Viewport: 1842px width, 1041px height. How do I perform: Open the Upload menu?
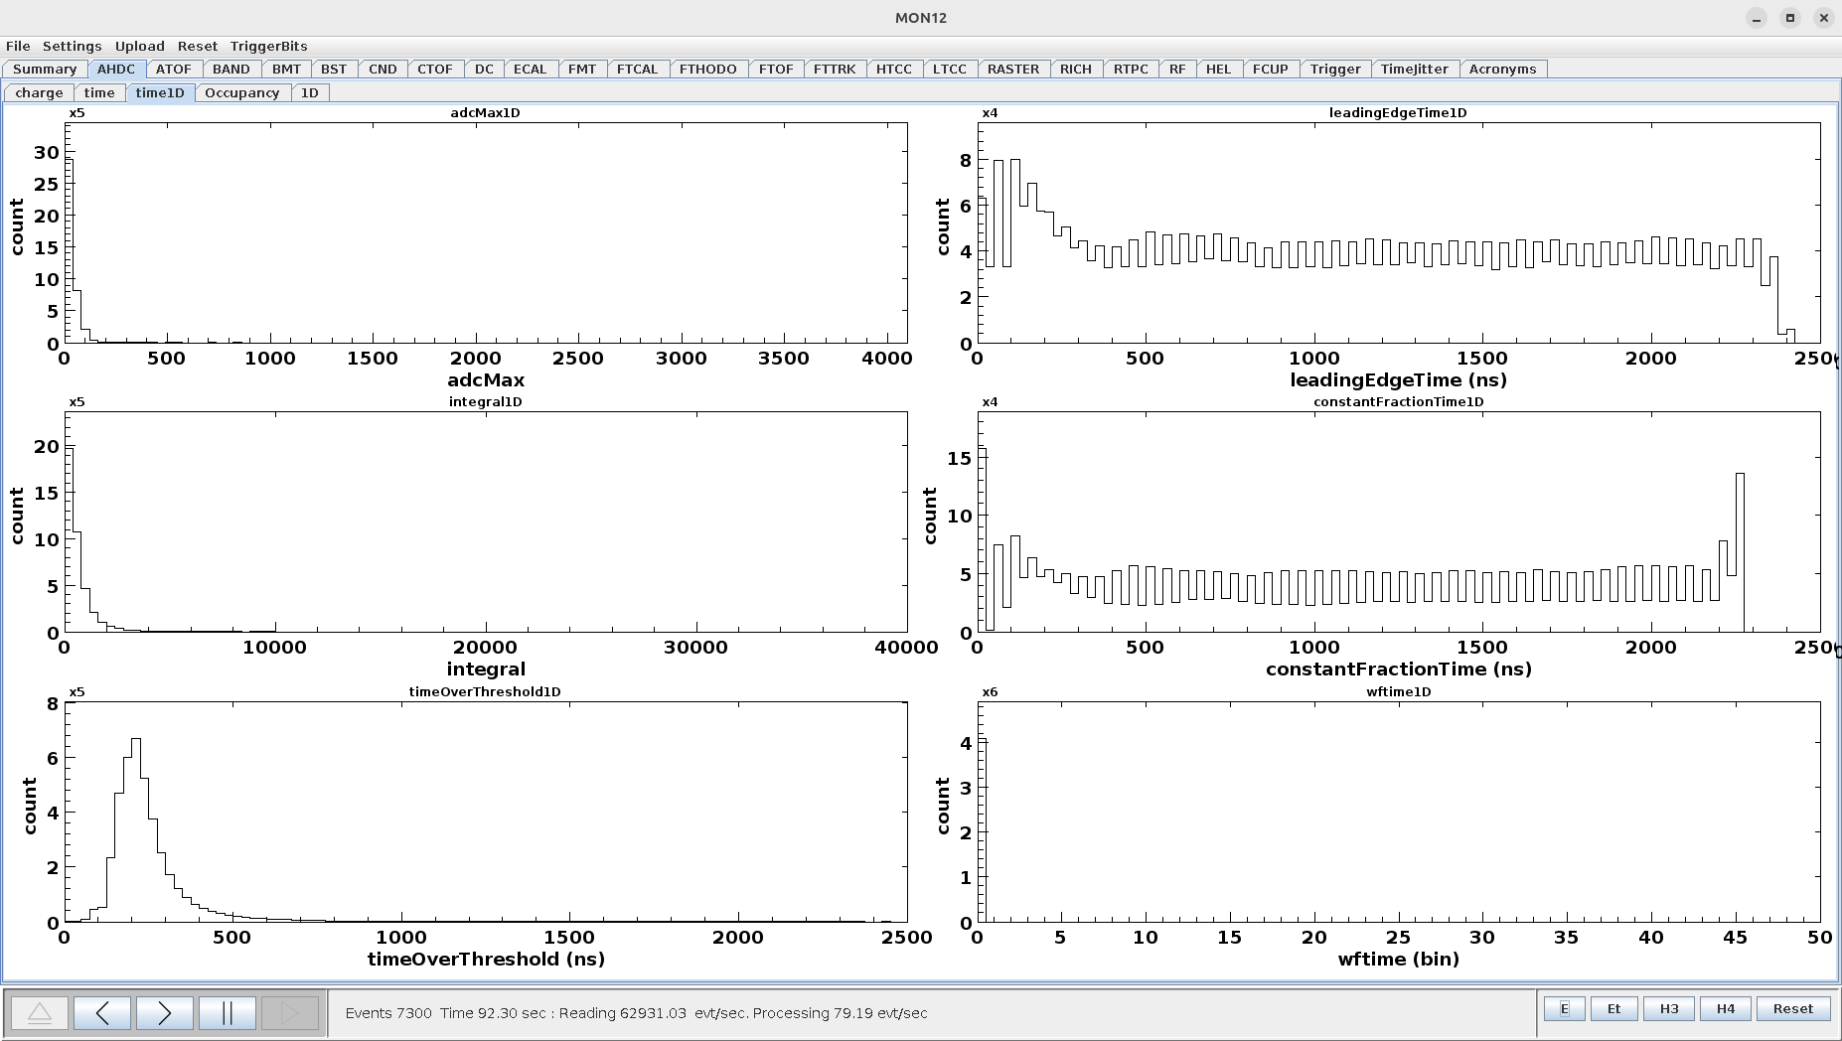point(139,46)
